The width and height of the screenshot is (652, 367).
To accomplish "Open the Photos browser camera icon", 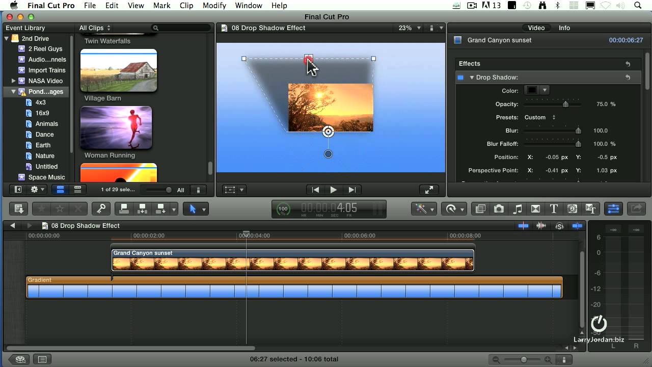I will click(499, 208).
